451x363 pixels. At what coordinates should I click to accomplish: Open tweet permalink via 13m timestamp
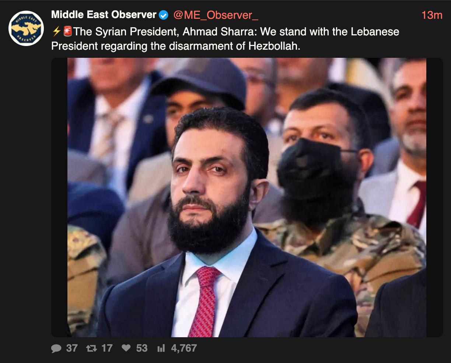[432, 15]
